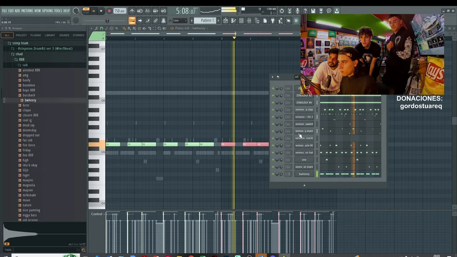Click the link to controller icon
This screenshot has height=257, width=457.
[156, 21]
